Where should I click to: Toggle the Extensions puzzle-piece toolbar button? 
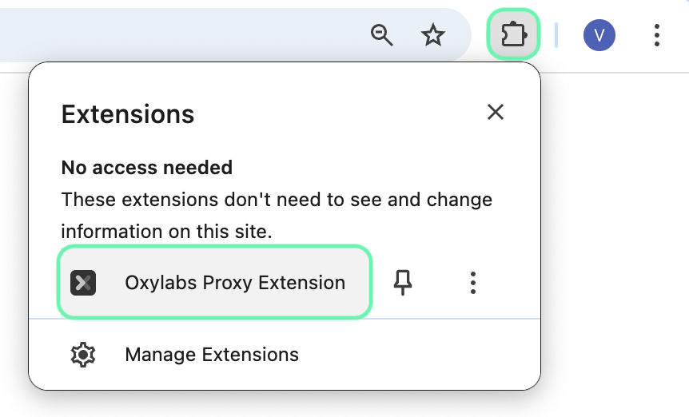point(513,34)
